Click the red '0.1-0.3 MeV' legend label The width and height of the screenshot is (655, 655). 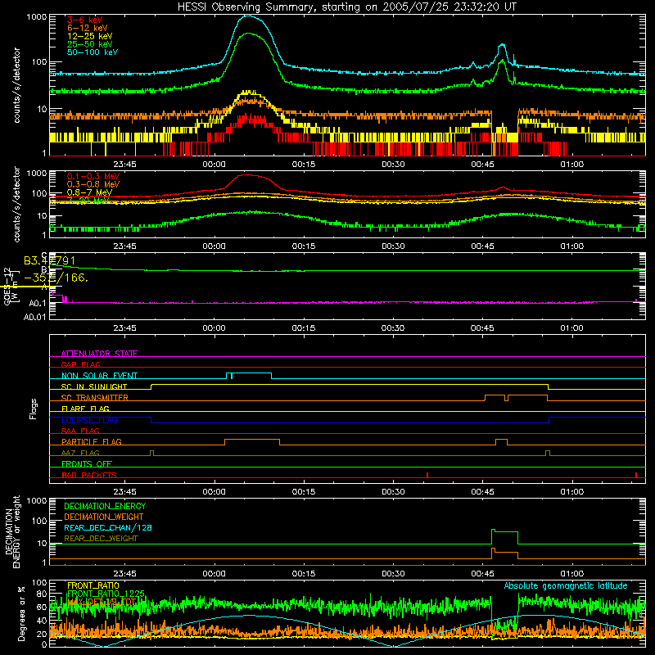click(x=93, y=176)
